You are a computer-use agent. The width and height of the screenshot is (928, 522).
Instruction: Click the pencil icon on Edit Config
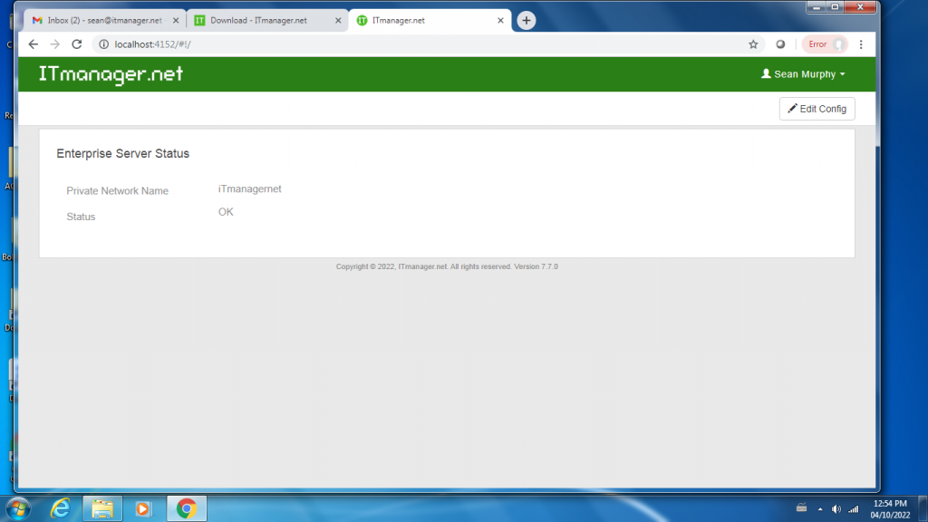pos(792,108)
